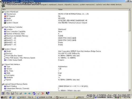Switch to Capsun 1.0 taskbar button
This screenshot has height=99, width=132.
[x=65, y=97]
